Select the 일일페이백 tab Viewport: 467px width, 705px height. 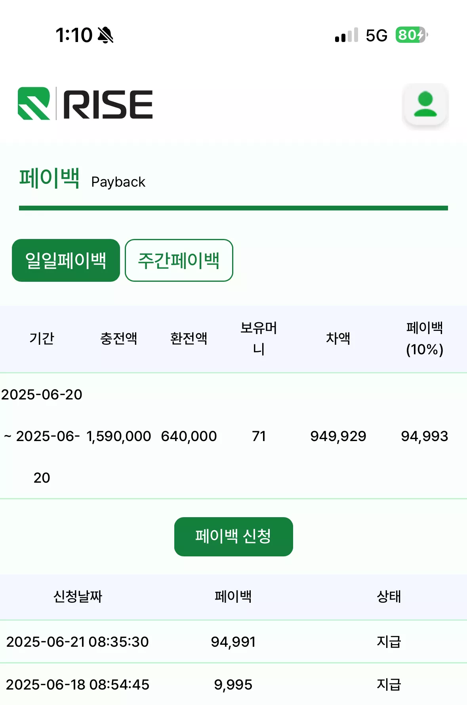pos(66,260)
